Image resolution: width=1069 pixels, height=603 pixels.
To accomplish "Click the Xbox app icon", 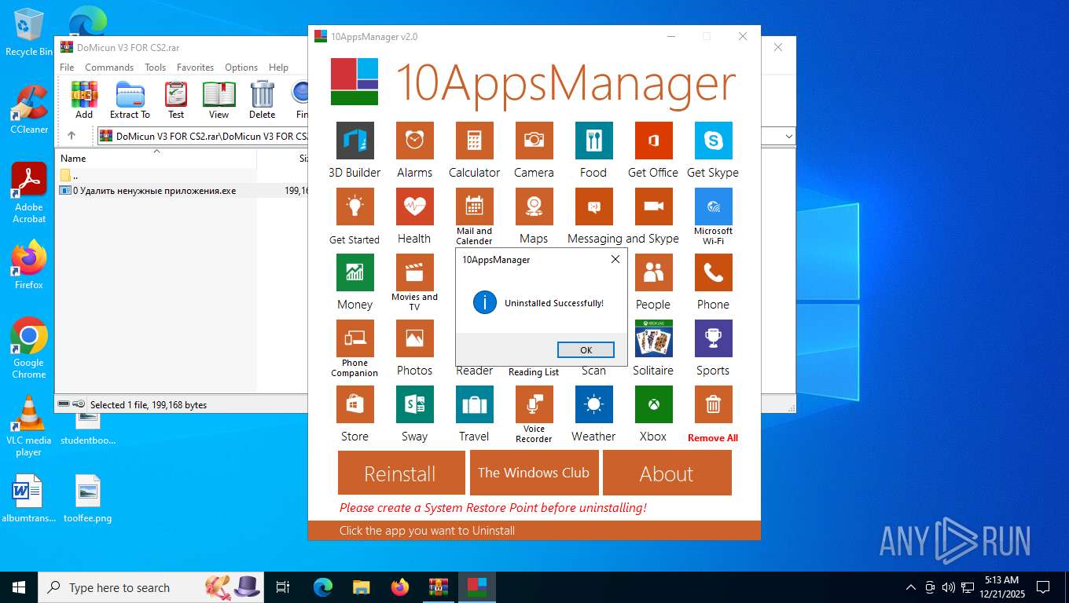I will tap(653, 404).
